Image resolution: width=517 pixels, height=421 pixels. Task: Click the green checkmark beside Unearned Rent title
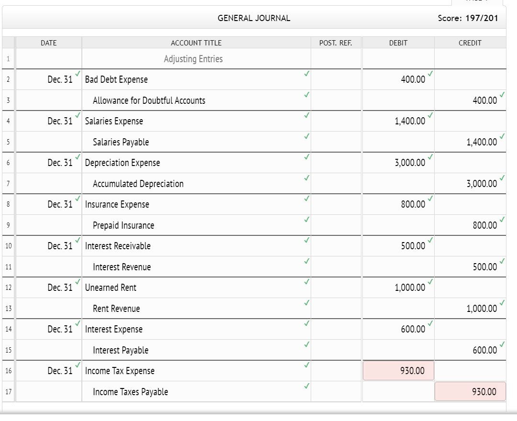tap(307, 282)
